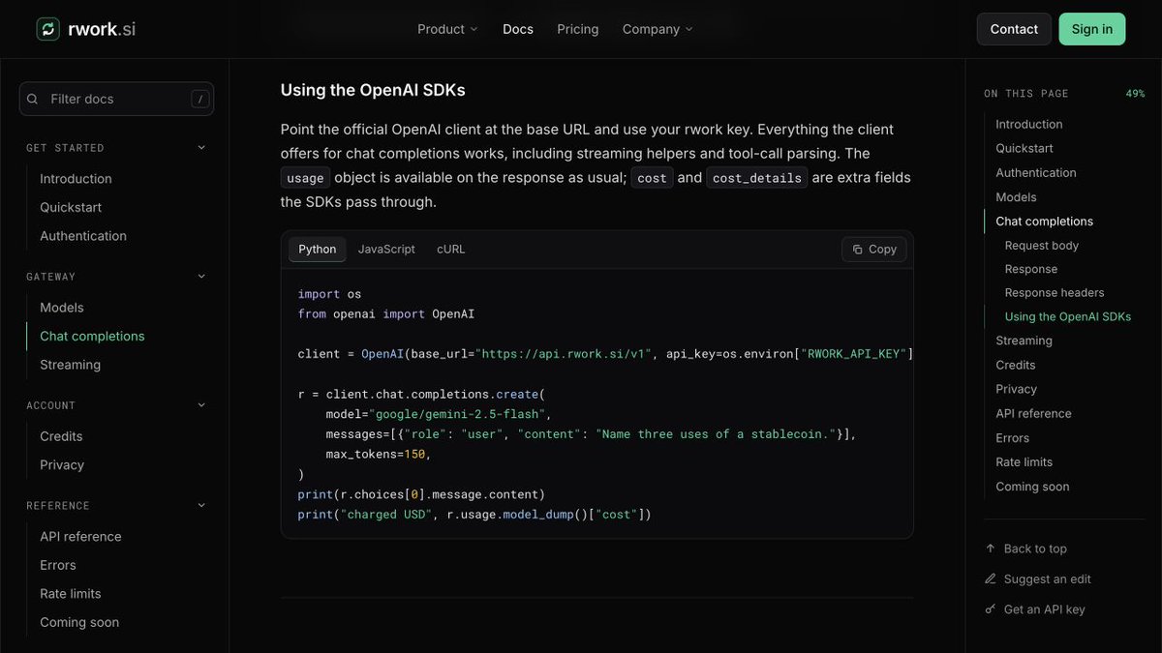Click the search magnifier icon in Filter docs
The image size is (1162, 653).
[32, 99]
